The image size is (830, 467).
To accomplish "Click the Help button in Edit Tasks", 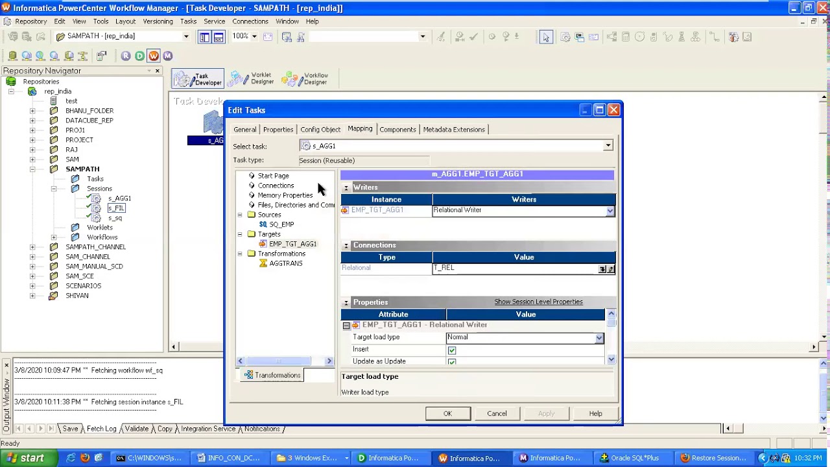I will pos(595,414).
